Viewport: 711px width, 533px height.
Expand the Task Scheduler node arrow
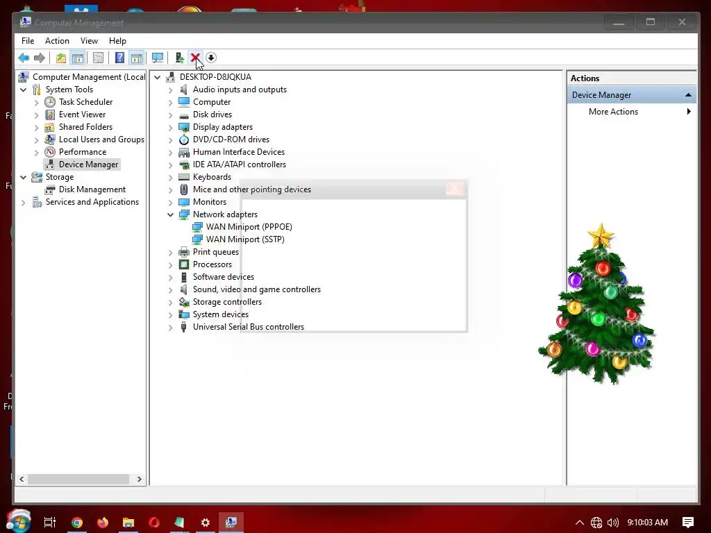(x=36, y=103)
